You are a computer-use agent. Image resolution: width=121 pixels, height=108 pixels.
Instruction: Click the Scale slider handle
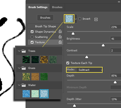pyautogui.click(x=73, y=34)
